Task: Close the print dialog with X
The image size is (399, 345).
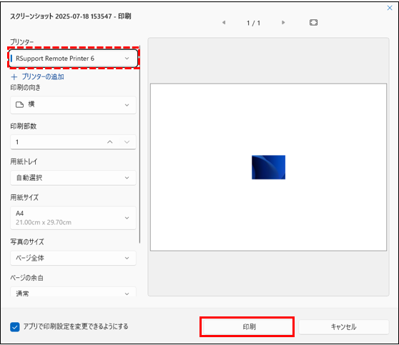Action: pos(390,8)
